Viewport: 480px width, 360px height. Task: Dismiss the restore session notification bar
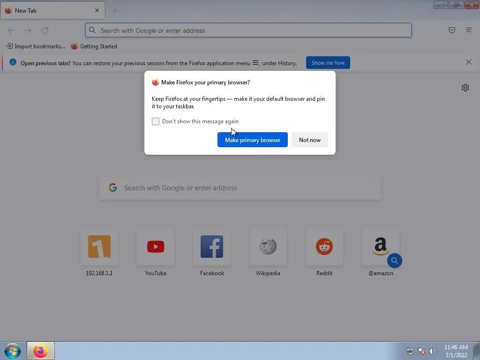click(x=469, y=62)
